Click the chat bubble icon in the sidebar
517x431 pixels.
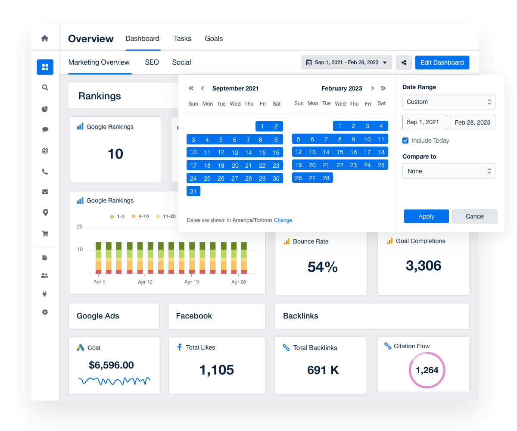click(45, 129)
